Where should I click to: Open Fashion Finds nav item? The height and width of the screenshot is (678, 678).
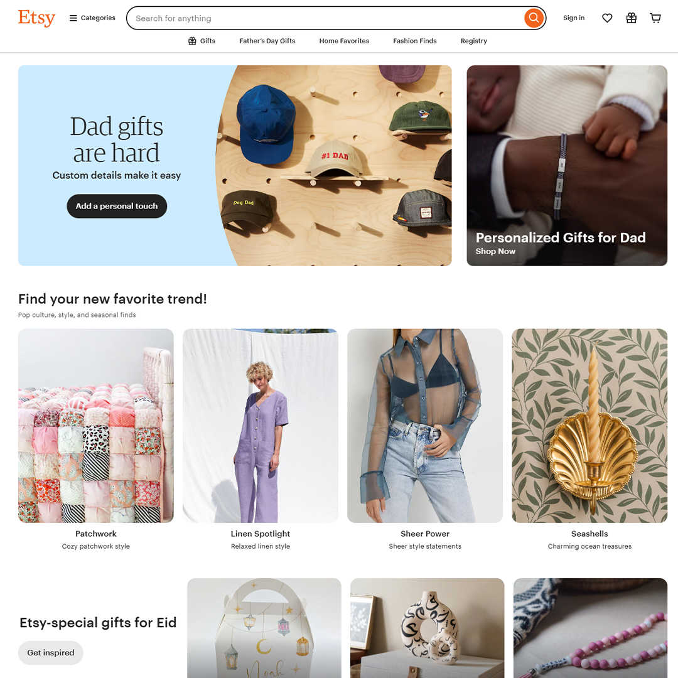click(x=415, y=41)
